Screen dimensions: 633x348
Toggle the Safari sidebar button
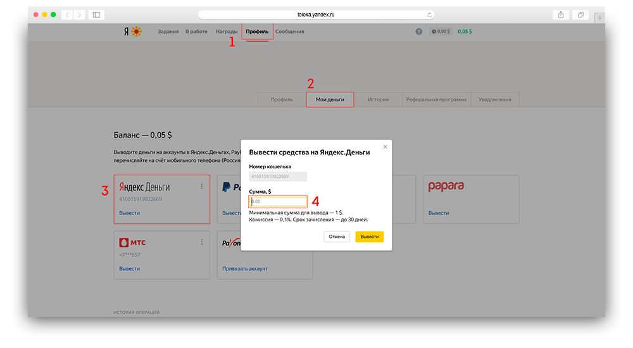click(x=96, y=15)
